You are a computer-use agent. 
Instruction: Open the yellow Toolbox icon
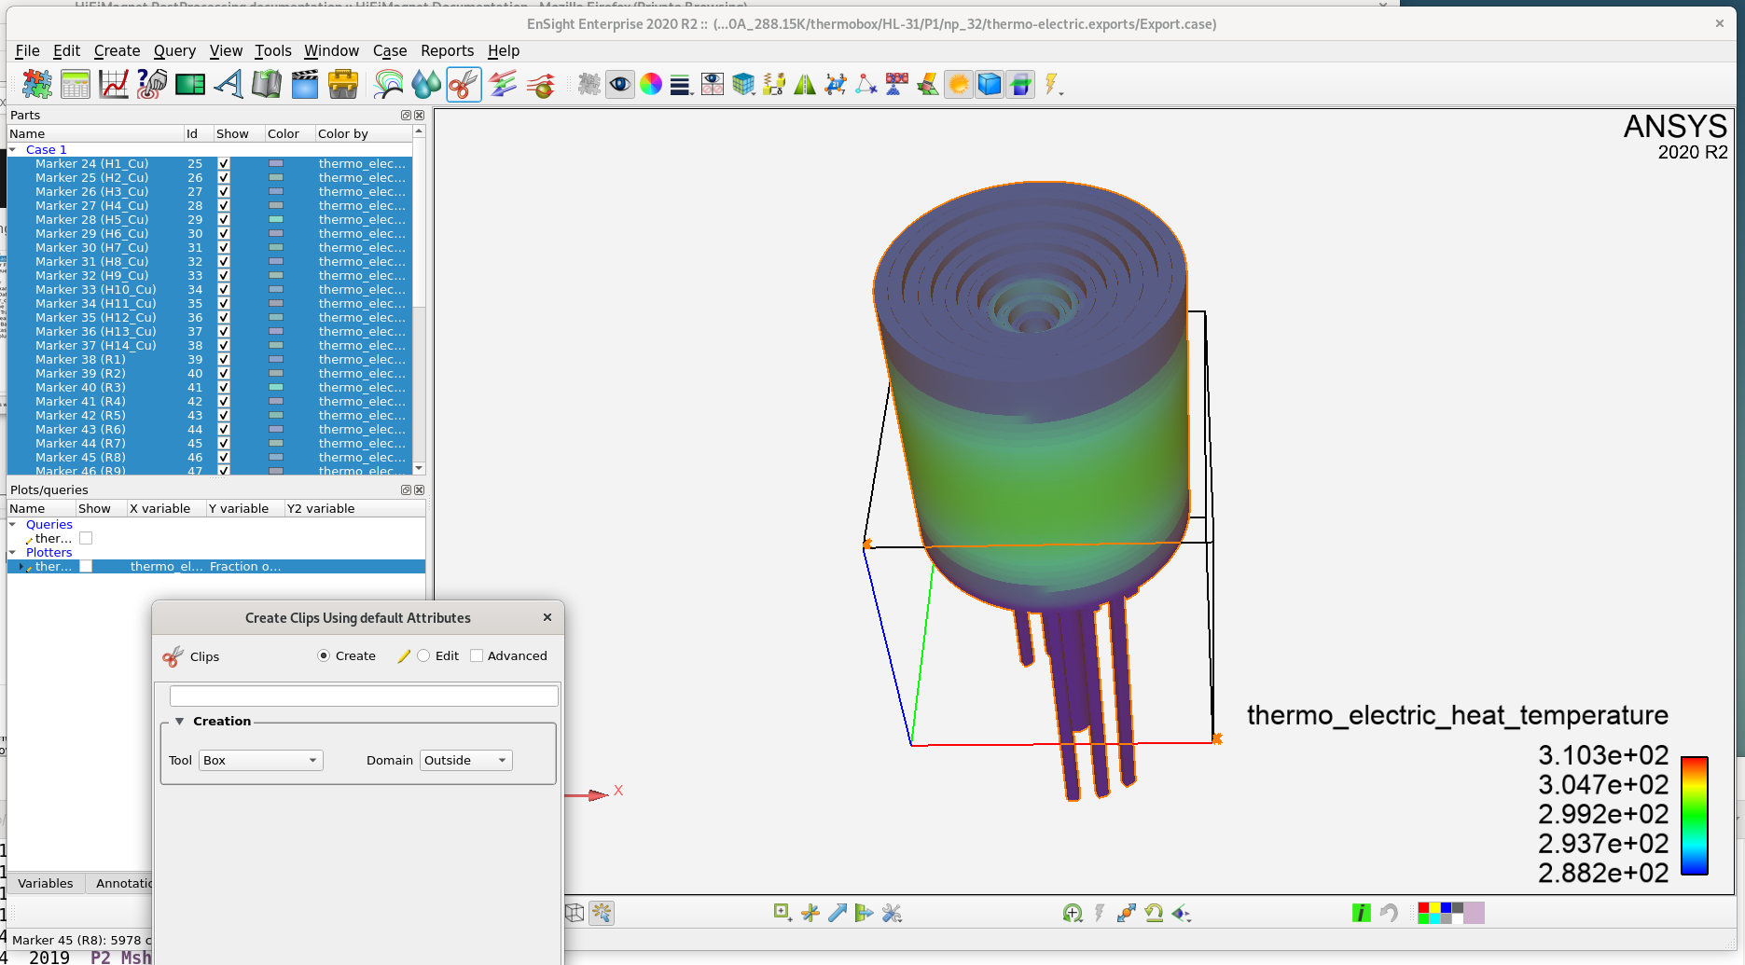tap(343, 85)
